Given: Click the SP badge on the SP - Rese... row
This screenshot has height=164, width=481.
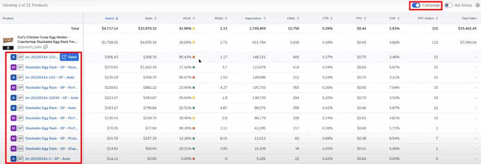Looking at the screenshot, I should coord(20,67).
